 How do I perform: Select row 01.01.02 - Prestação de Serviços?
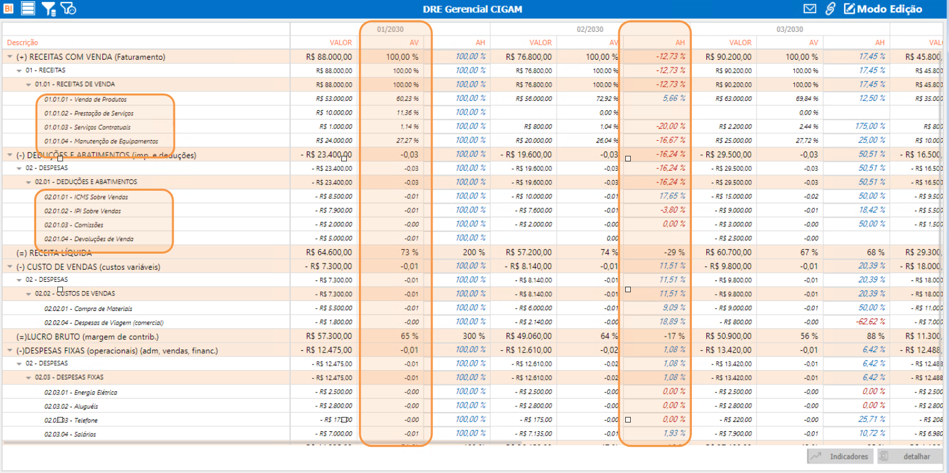coord(89,113)
